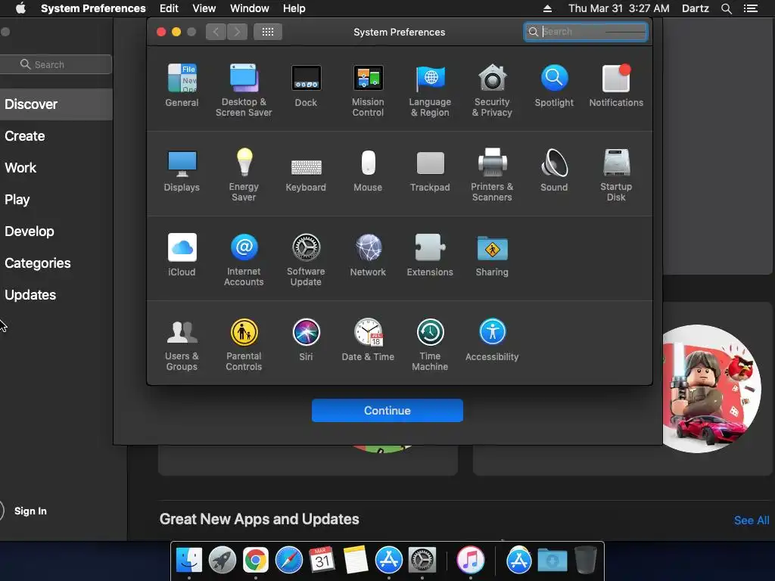Click the blue Continue button
The image size is (775, 581).
point(387,411)
